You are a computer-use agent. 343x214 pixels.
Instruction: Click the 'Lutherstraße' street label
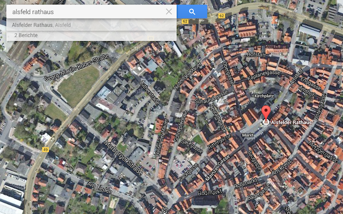coord(150,93)
